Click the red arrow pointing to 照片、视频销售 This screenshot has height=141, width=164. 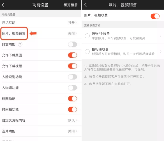[x=33, y=33]
